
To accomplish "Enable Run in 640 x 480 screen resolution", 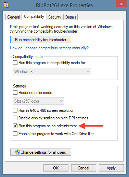I will click(x=15, y=110).
